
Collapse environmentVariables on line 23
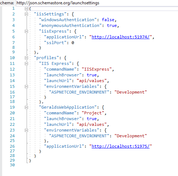click(x=26, y=130)
